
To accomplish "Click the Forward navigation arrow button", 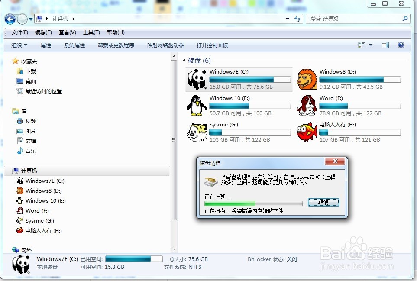I will (x=22, y=19).
